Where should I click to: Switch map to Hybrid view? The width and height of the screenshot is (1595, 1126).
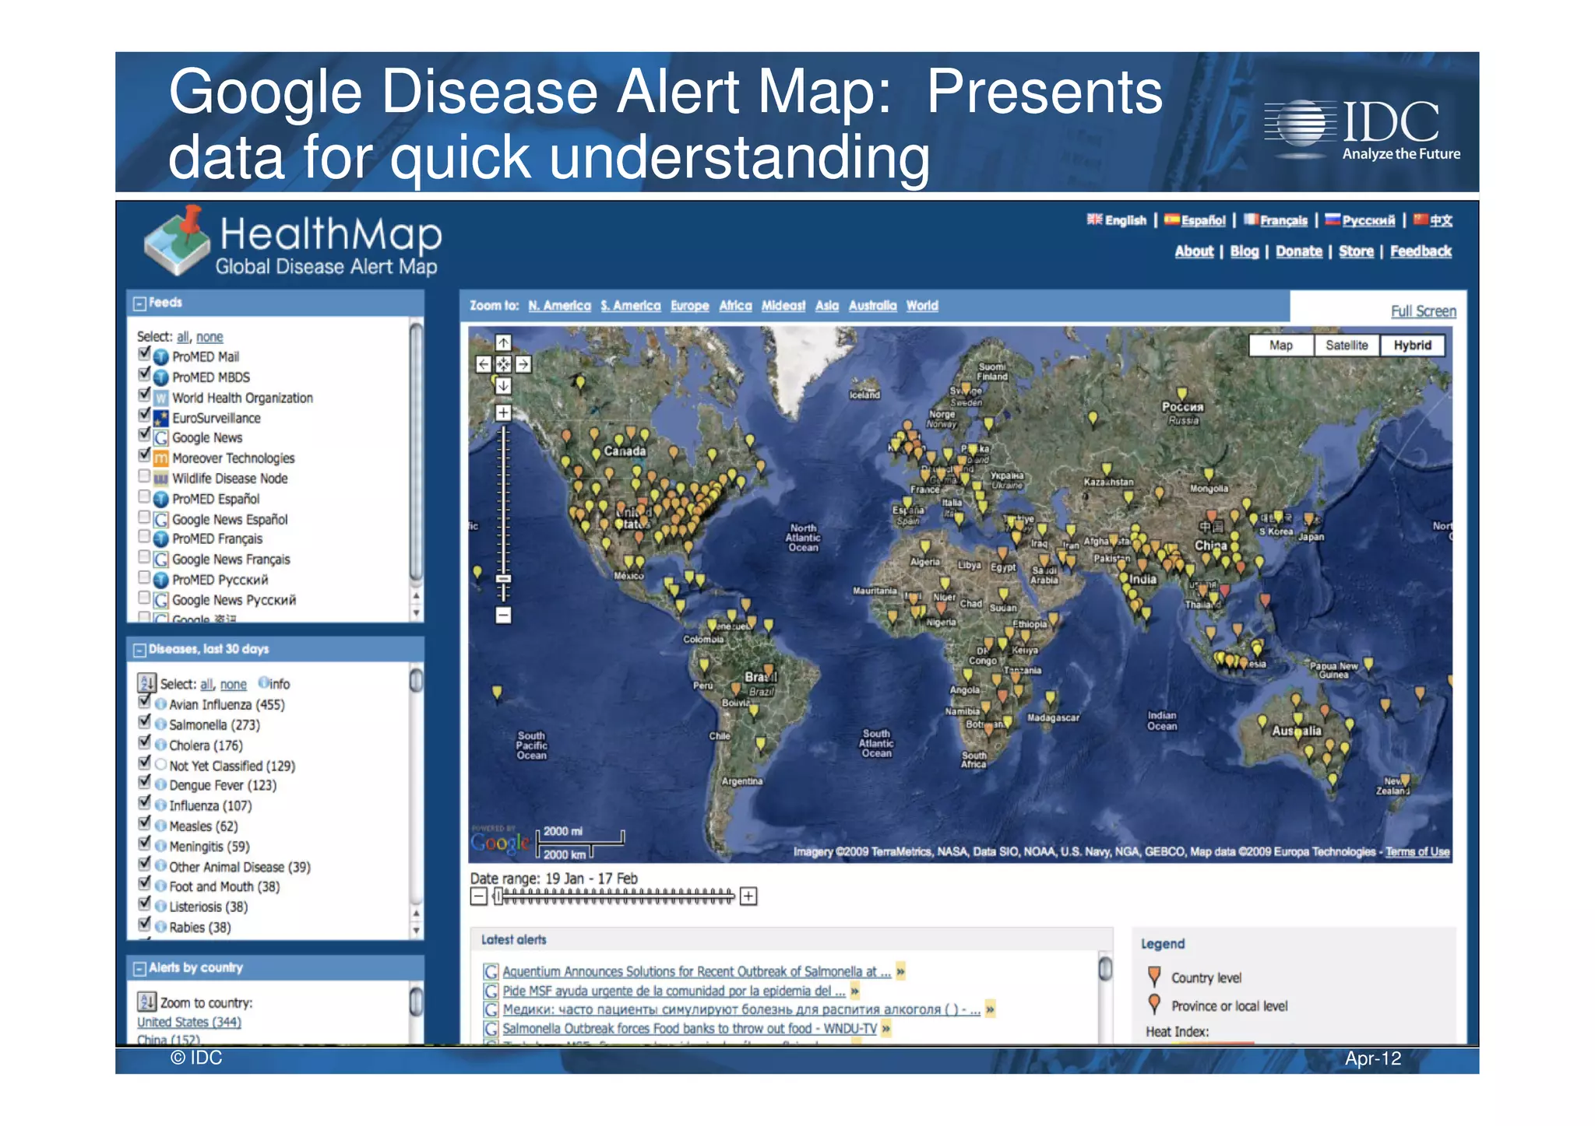coord(1412,346)
